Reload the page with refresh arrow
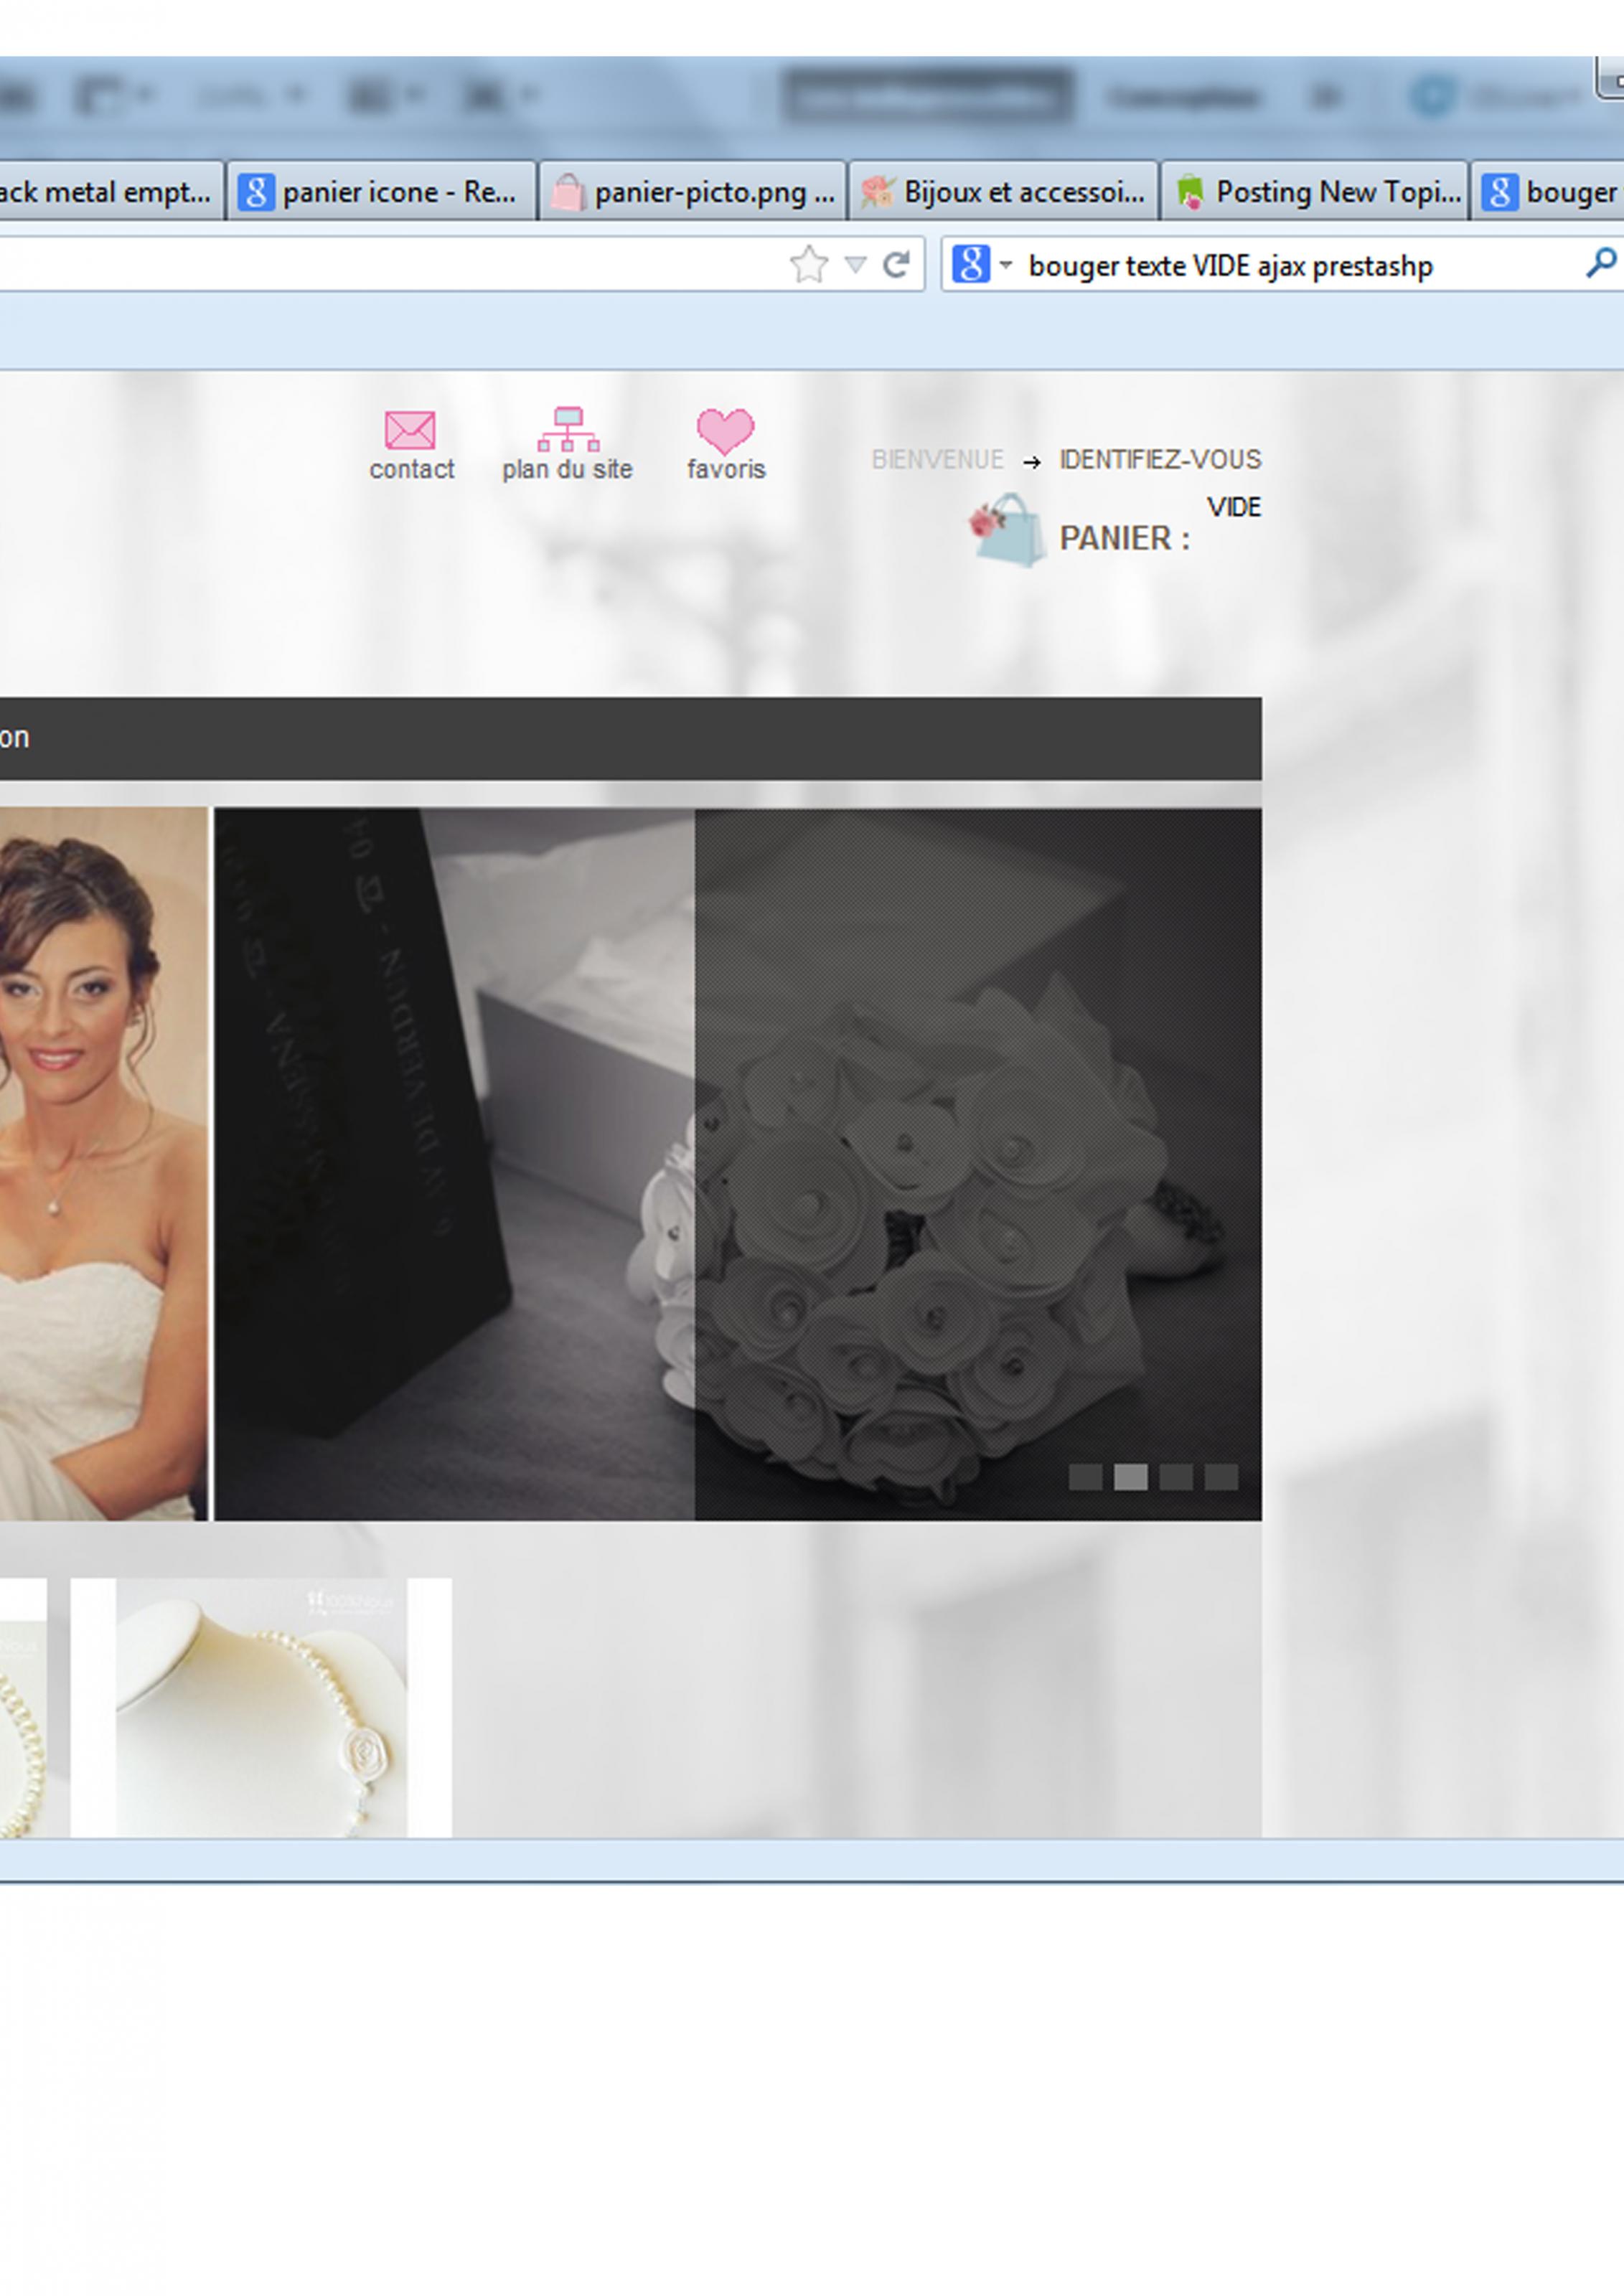 pyautogui.click(x=896, y=265)
